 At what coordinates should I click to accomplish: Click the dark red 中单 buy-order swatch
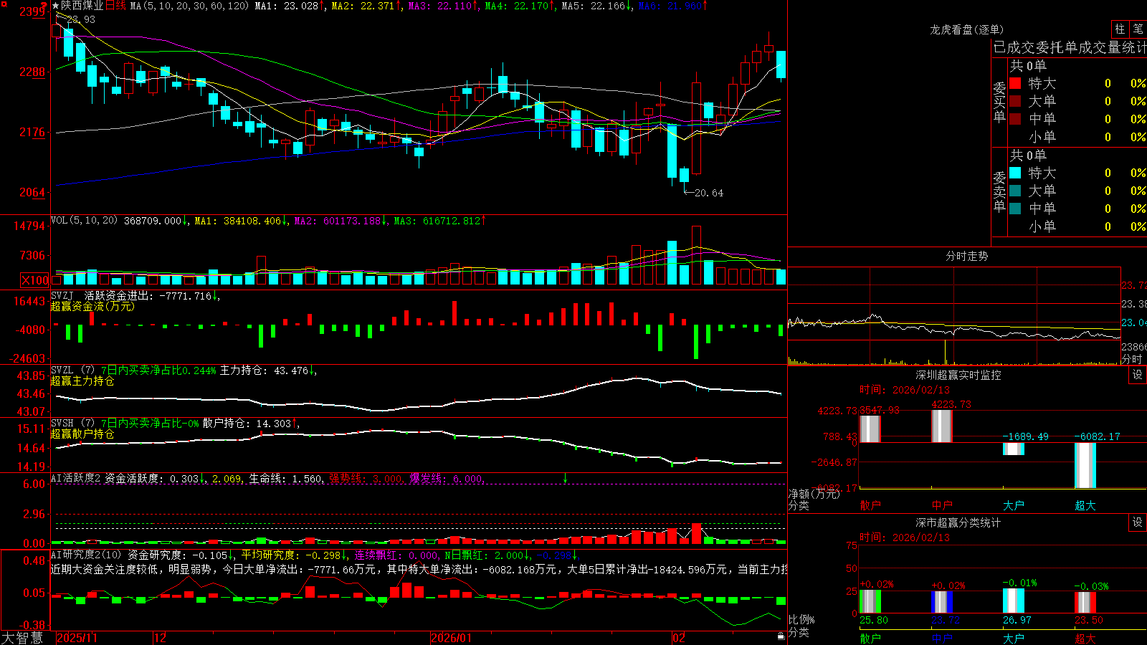click(x=1015, y=119)
